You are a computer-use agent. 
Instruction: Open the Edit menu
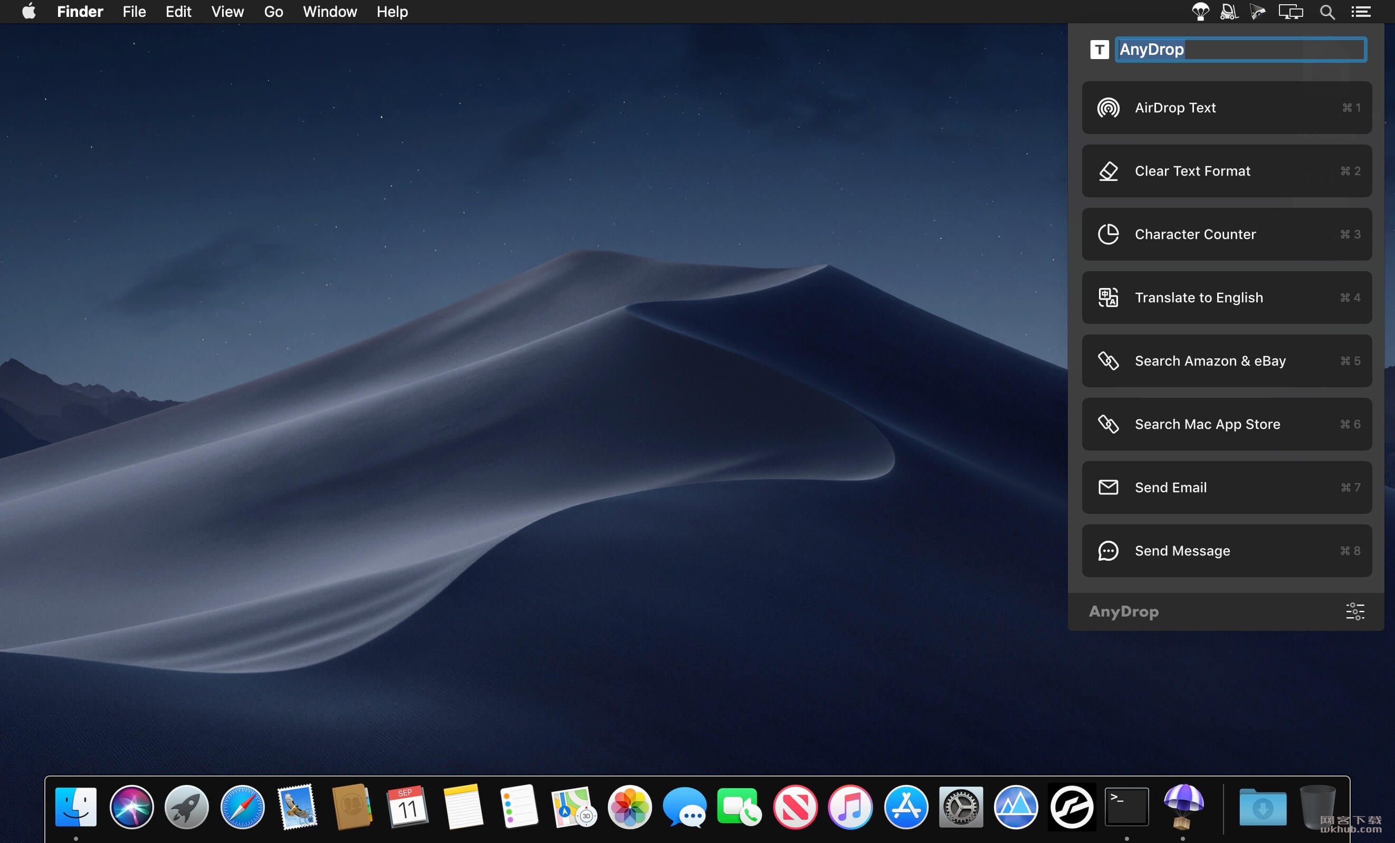click(x=178, y=12)
